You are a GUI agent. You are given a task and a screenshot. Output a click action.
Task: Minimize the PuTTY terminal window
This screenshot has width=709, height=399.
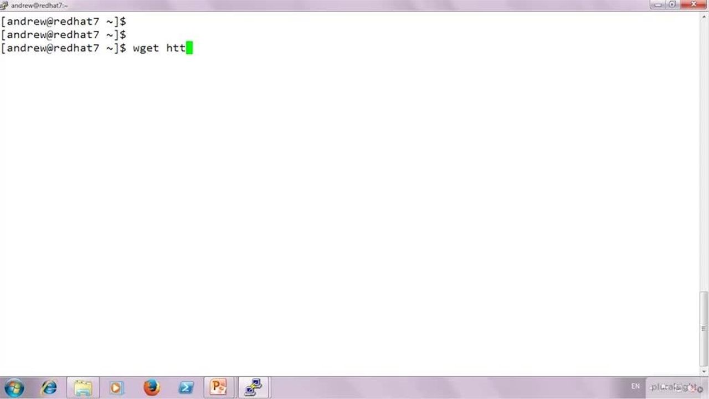point(657,5)
